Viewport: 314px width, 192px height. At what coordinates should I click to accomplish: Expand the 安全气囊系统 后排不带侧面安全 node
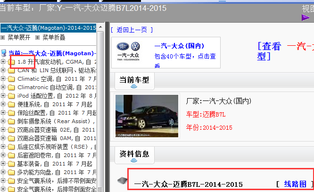3,180
